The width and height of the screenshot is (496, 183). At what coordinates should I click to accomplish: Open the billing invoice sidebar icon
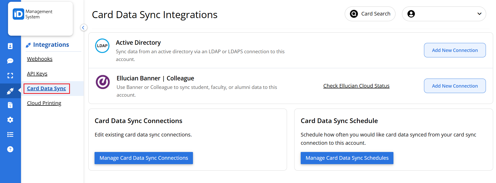coord(10,105)
